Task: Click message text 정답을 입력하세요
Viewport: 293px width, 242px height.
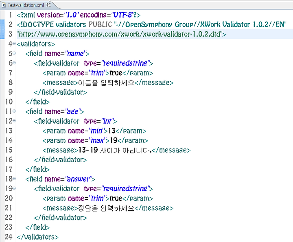Action: 106,208
